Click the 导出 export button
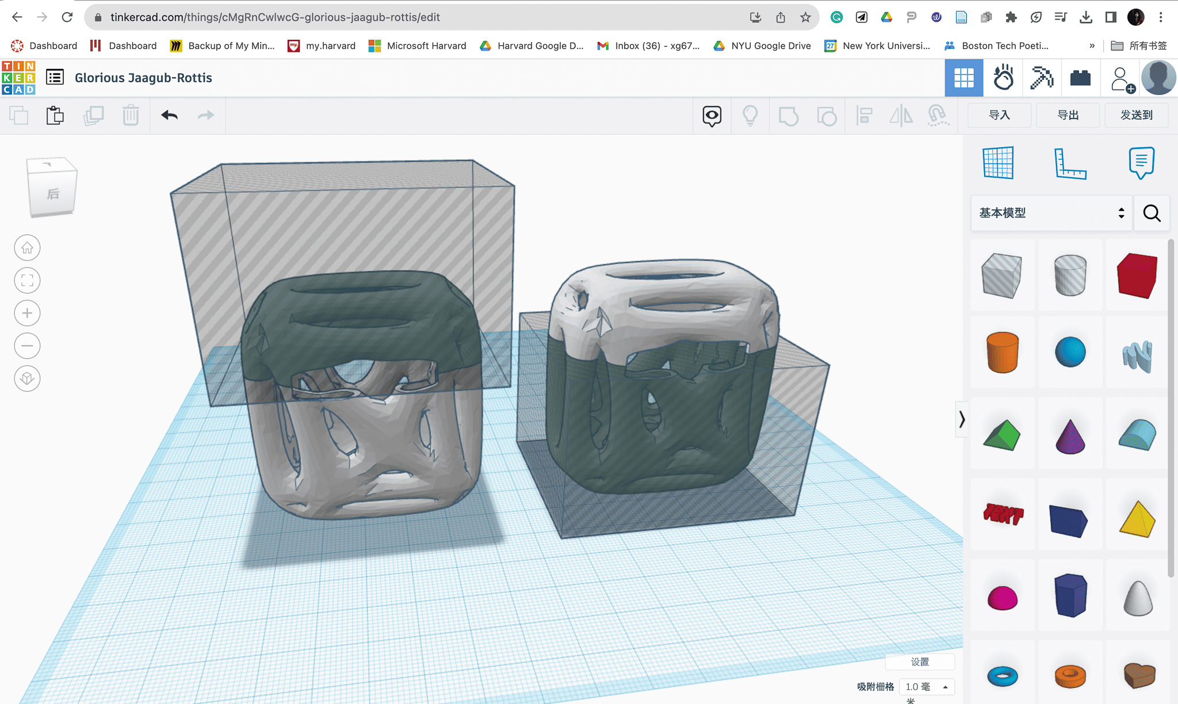The height and width of the screenshot is (704, 1178). 1068,115
